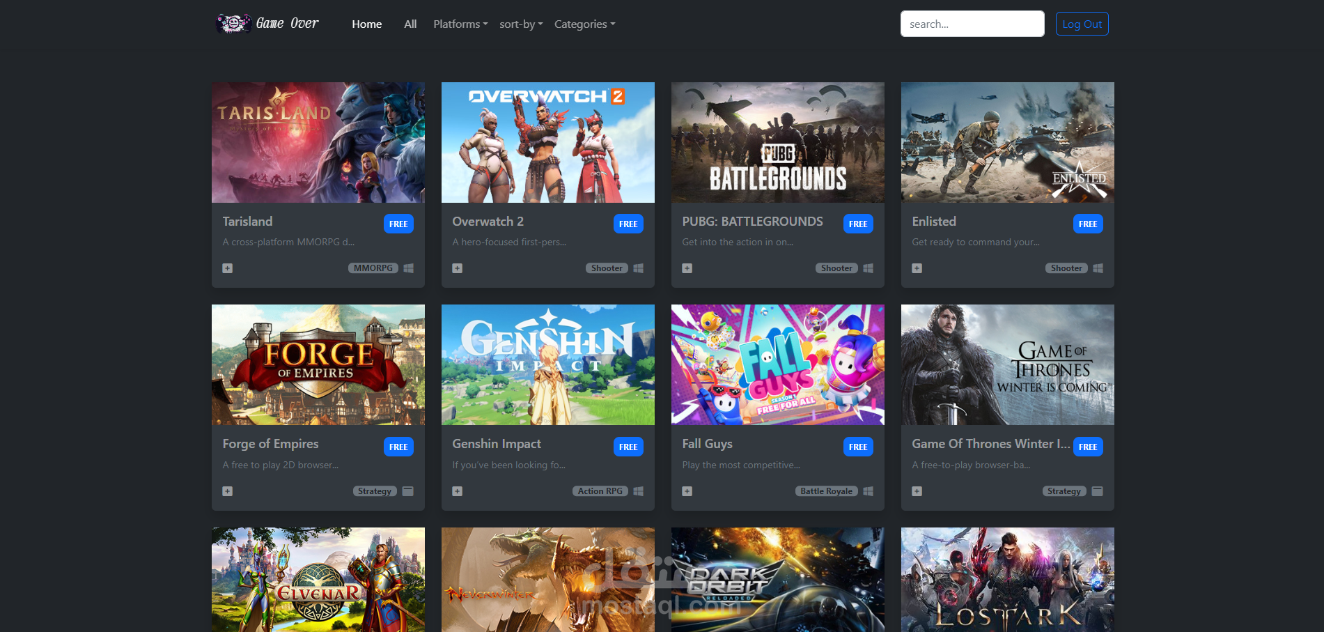Focus the search input field

coord(972,24)
